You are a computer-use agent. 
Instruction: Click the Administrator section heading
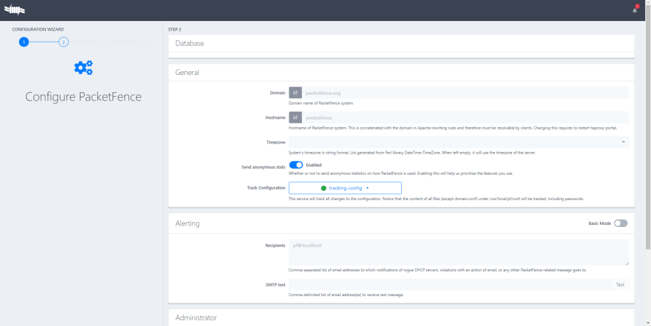pyautogui.click(x=196, y=318)
